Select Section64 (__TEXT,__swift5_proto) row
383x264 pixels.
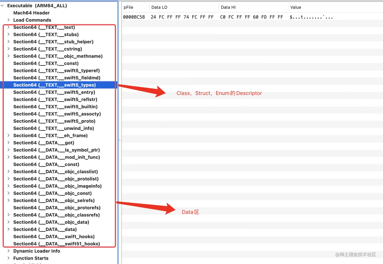click(x=59, y=121)
